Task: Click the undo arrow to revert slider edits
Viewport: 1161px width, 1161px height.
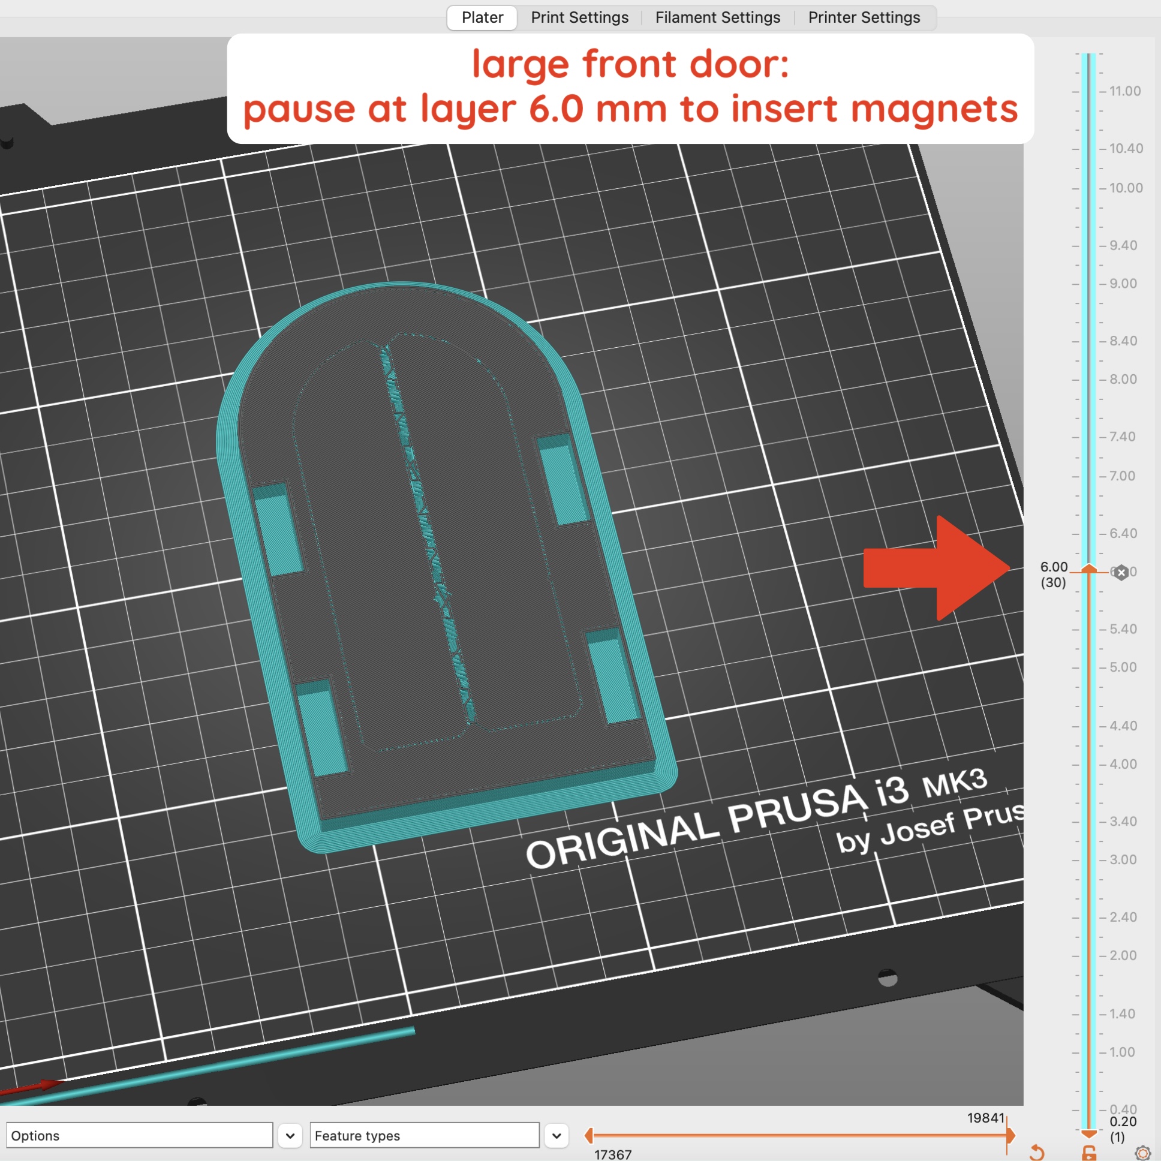Action: [1038, 1153]
